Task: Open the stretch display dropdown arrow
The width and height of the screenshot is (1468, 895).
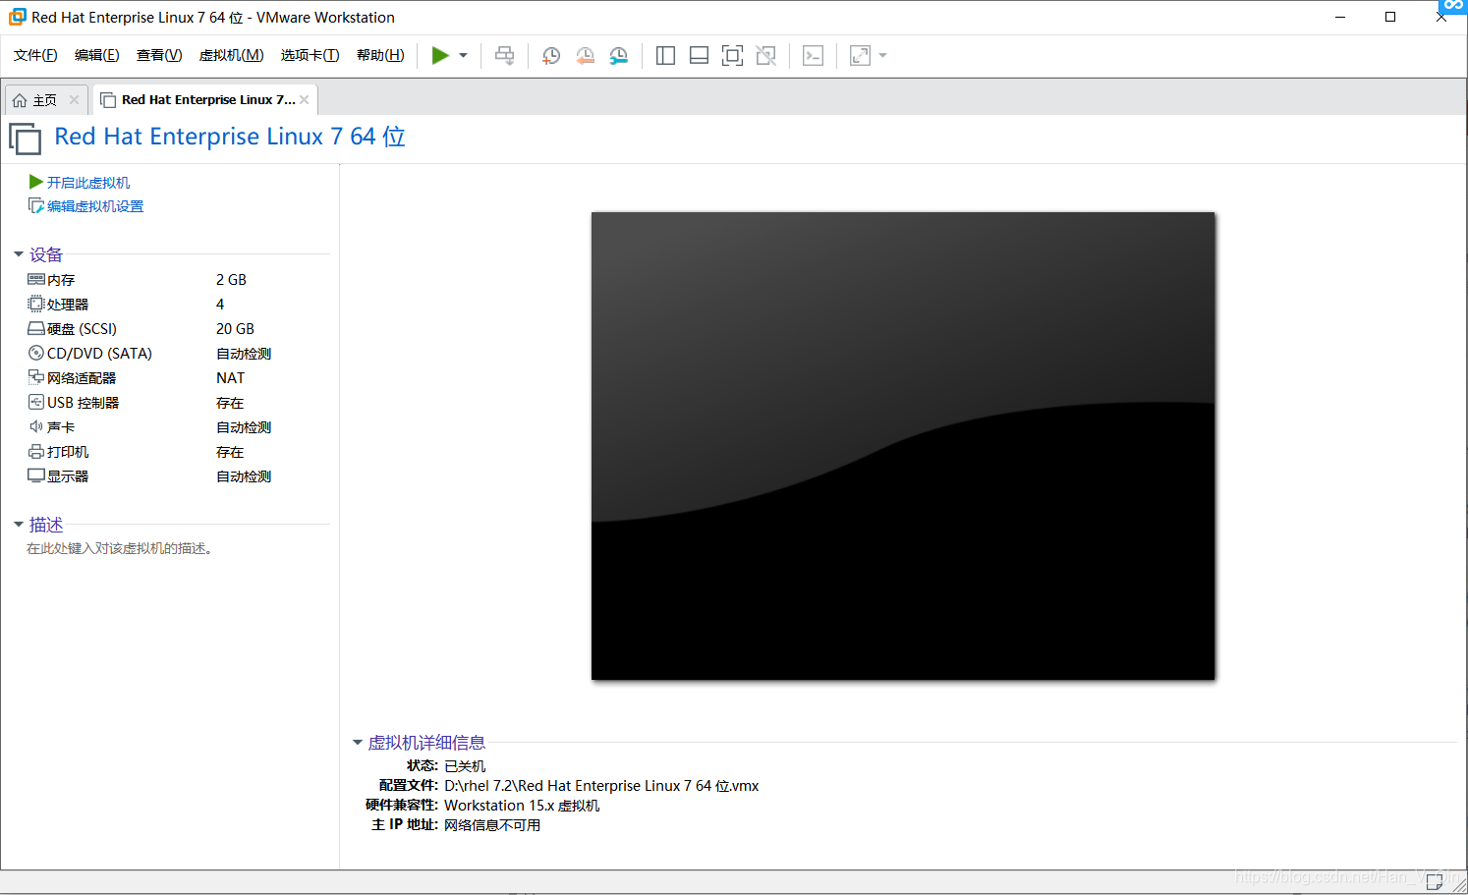Action: 882,55
